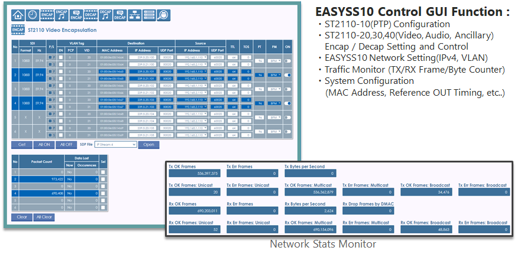Toggle P checkbox for stream 1
Viewport: 524px width, 257px height.
tap(50, 57)
